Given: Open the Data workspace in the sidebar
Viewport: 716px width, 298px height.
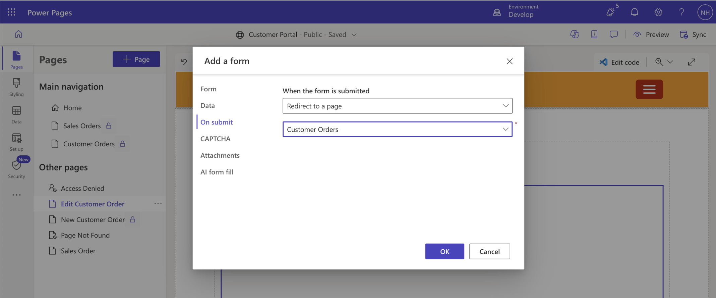Looking at the screenshot, I should tap(16, 115).
